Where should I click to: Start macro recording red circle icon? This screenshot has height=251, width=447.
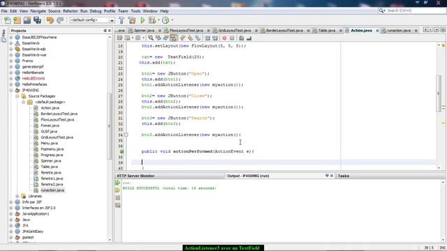point(225,38)
